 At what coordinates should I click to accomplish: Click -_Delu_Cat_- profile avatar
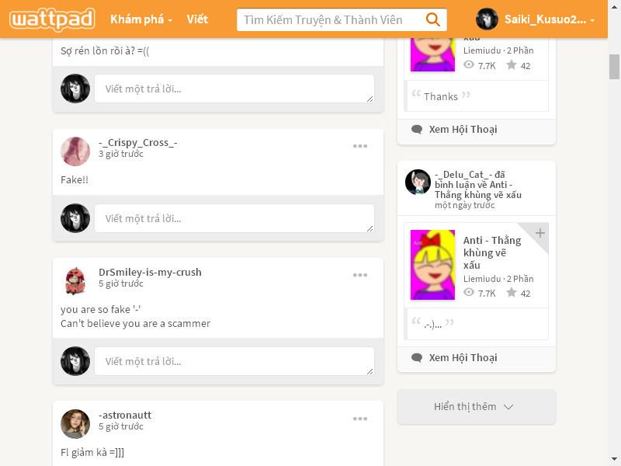tap(418, 182)
